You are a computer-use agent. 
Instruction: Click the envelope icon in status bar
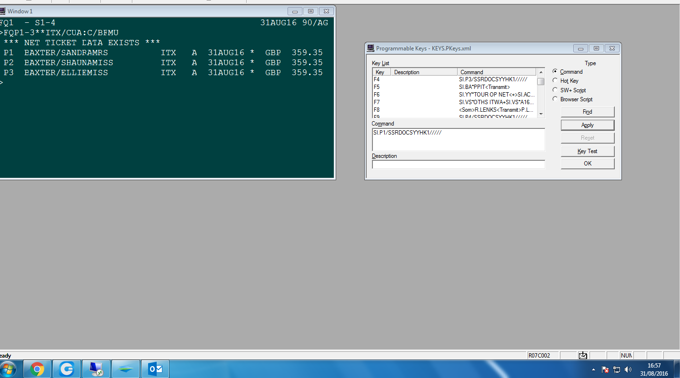[x=583, y=355]
